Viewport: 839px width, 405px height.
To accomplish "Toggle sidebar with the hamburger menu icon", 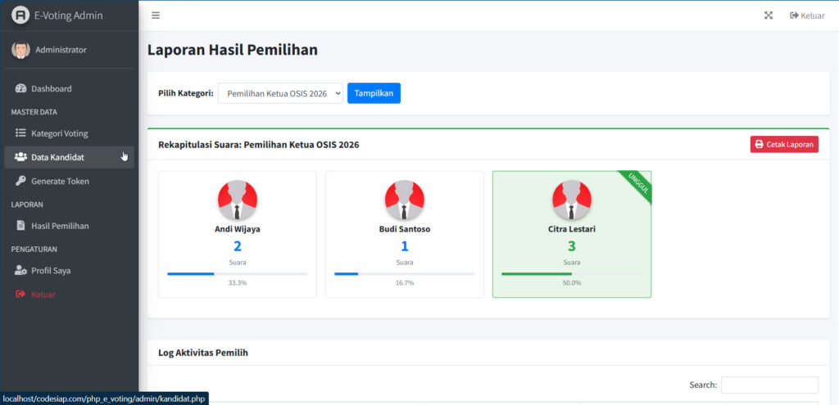I will tap(156, 16).
